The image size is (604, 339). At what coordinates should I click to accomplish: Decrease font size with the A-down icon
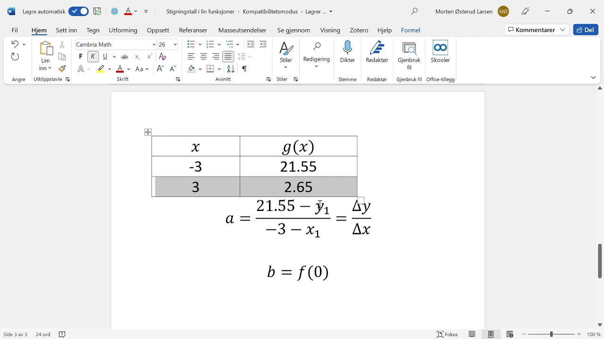(173, 69)
